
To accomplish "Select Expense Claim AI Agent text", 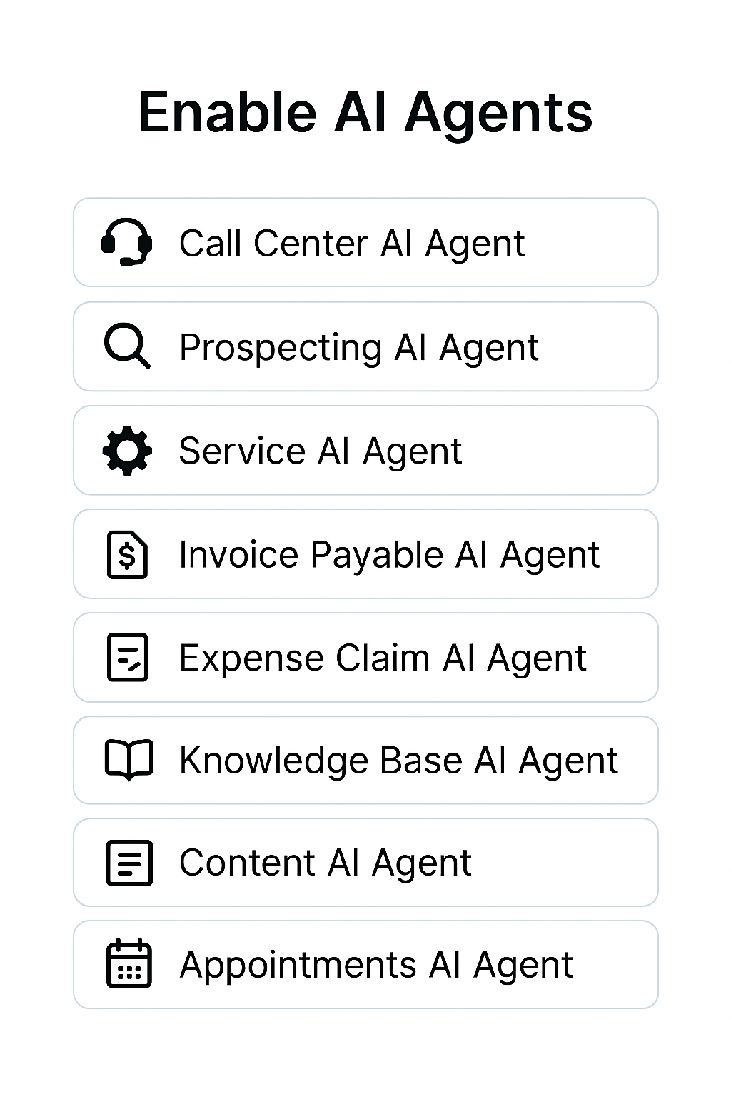I will (x=383, y=658).
